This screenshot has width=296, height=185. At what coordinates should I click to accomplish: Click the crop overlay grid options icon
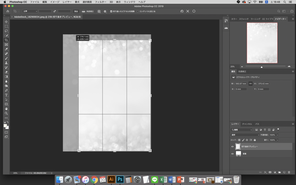point(99,11)
